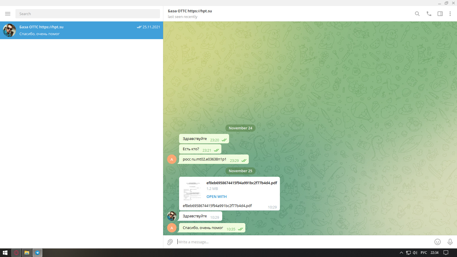
Task: Toggle the right info side panel
Action: [x=440, y=14]
